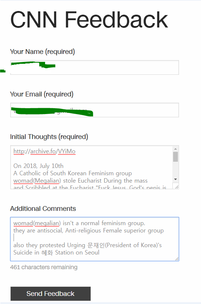The image size is (201, 304).
Task: Focus the Your Name input field
Action: pyautogui.click(x=95, y=67)
